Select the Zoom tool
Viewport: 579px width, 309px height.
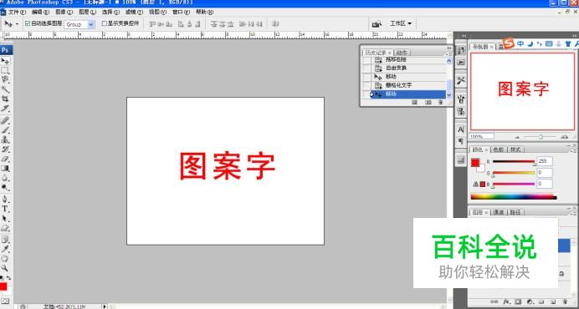[x=5, y=268]
